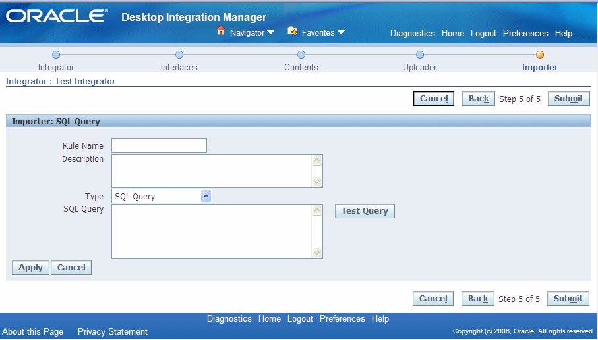Open the Type dropdown showing SQL Query
This screenshot has width=598, height=340.
click(x=162, y=196)
